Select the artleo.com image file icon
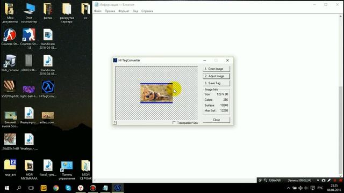Viewport: 344px width, 193px height. (48, 117)
